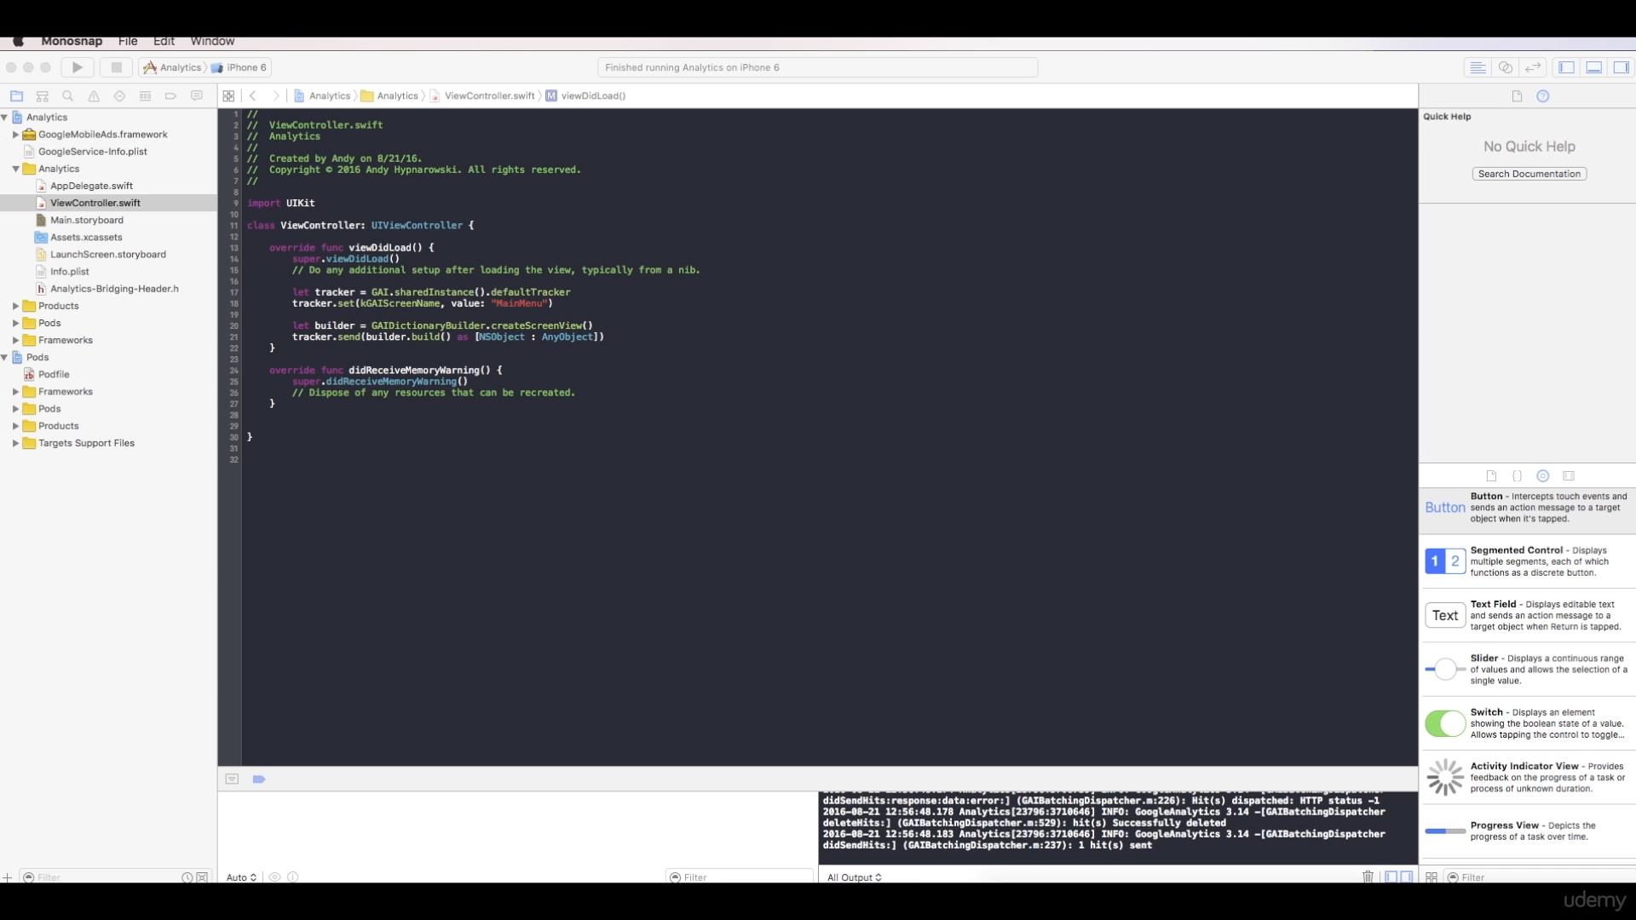This screenshot has width=1636, height=920.
Task: Expand GoogleMobileAds.framework
Action: [15, 135]
